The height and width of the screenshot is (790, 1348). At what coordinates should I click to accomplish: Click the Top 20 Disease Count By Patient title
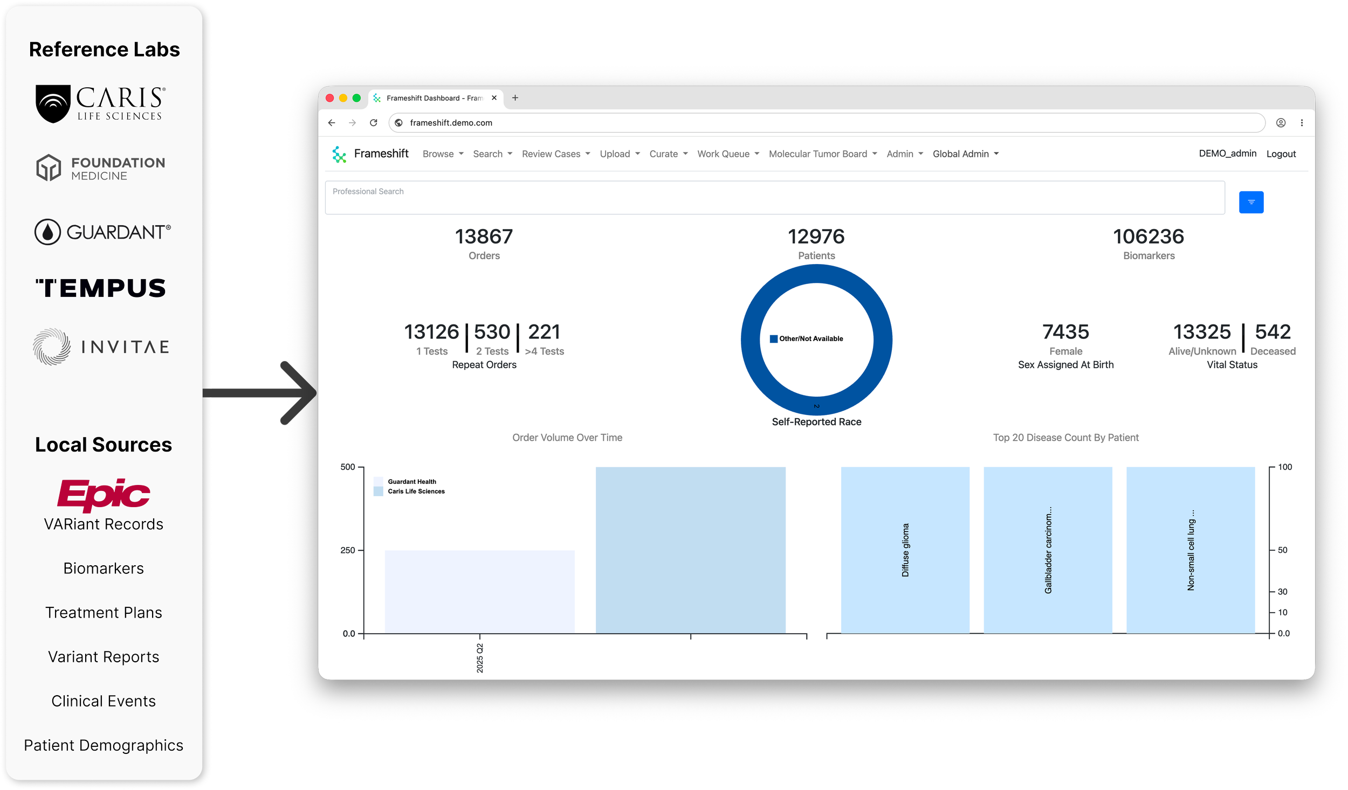(1066, 438)
